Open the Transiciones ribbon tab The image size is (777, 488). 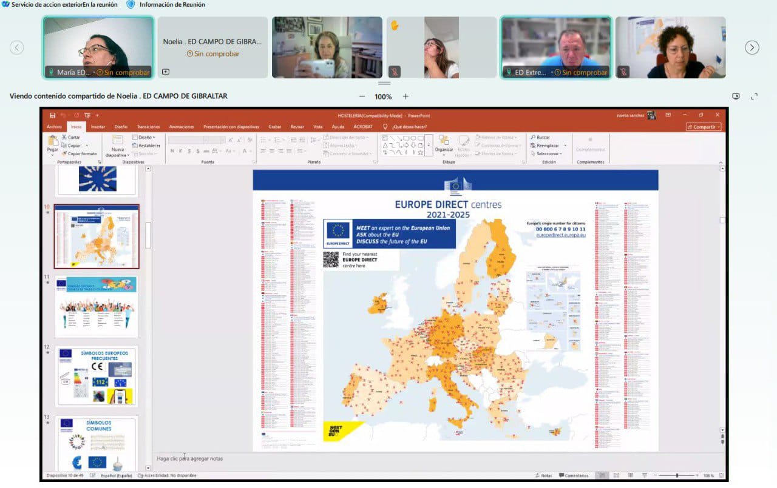(148, 127)
